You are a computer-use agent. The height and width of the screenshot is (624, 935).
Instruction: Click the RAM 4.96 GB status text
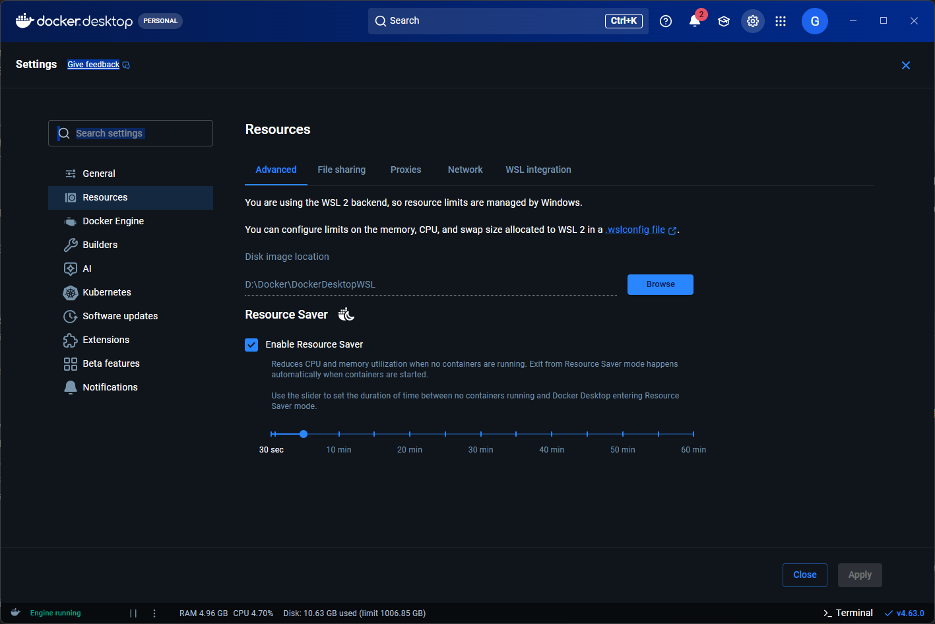(203, 613)
